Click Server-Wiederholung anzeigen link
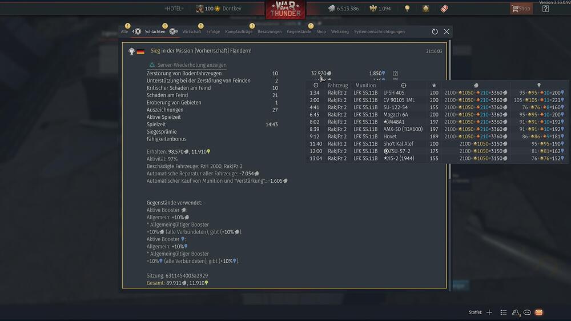 click(188, 65)
